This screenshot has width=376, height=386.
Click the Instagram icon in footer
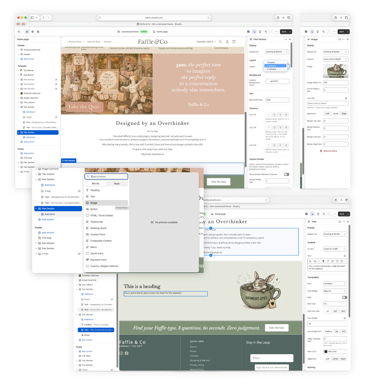pyautogui.click(x=121, y=353)
